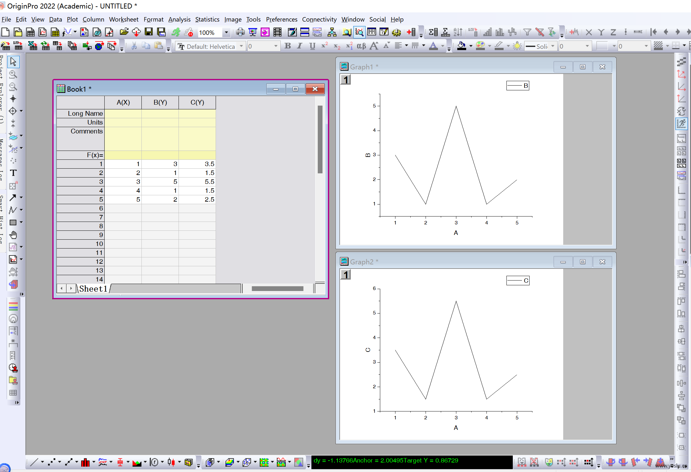The width and height of the screenshot is (691, 472).
Task: Expand the font color dropdown arrow
Action: pos(443,46)
